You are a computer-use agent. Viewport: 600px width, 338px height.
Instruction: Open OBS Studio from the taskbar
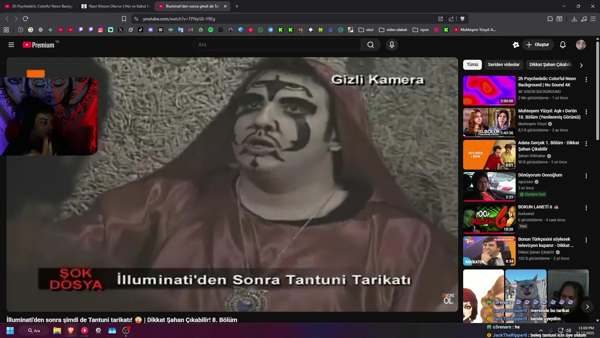click(126, 330)
